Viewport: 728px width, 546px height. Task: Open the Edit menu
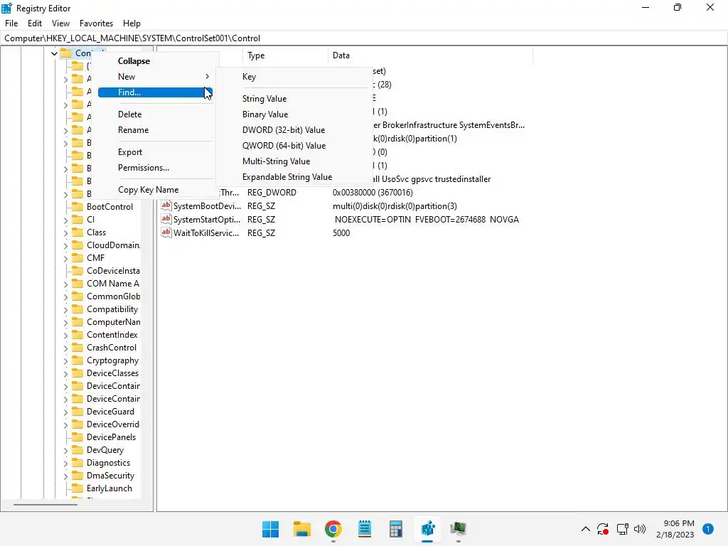point(35,23)
